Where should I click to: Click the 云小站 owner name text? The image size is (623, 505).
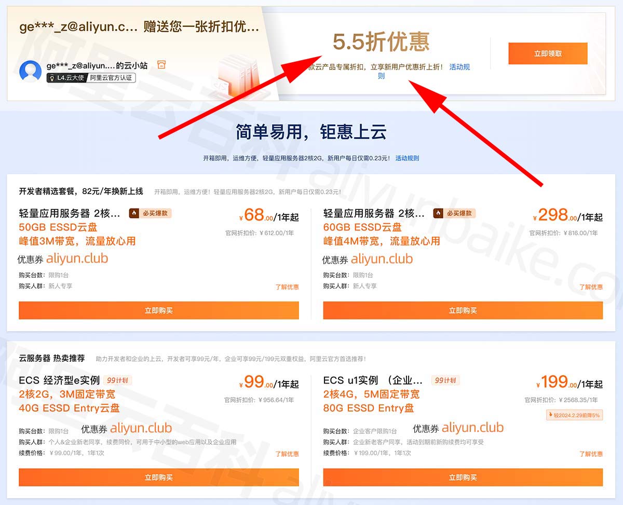point(97,65)
